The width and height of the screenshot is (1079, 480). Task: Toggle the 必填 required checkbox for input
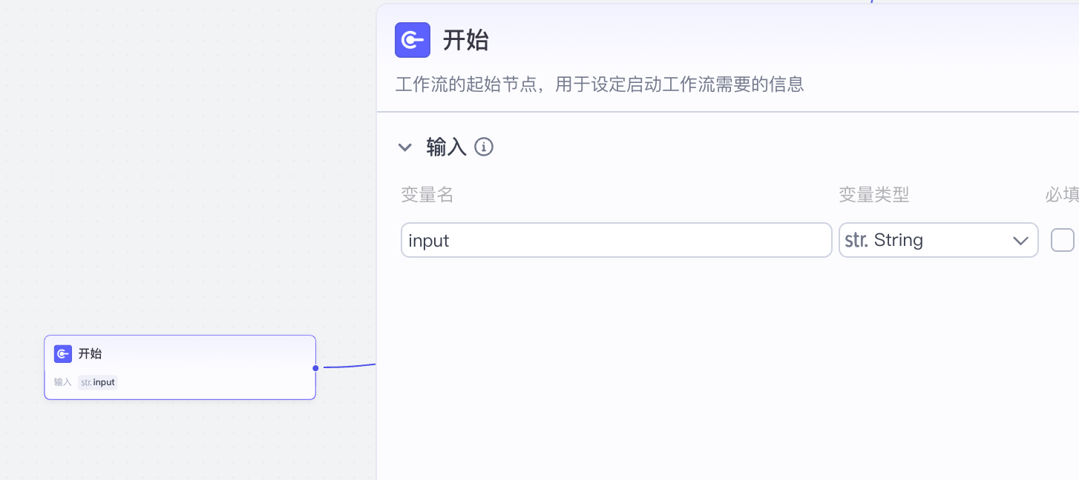coord(1062,240)
